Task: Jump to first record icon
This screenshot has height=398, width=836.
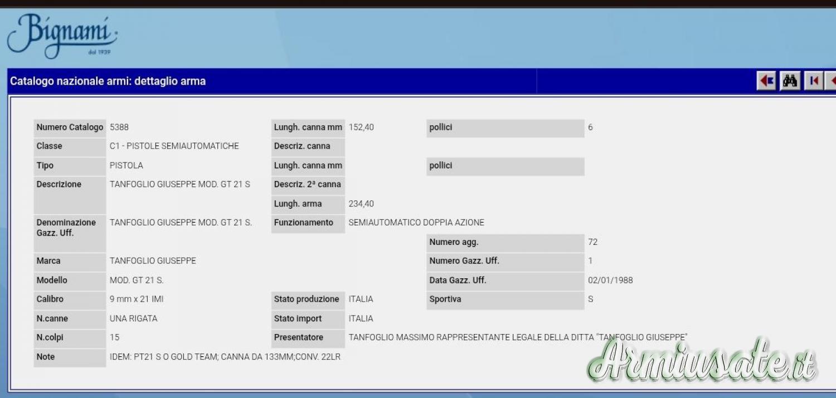Action: click(814, 81)
